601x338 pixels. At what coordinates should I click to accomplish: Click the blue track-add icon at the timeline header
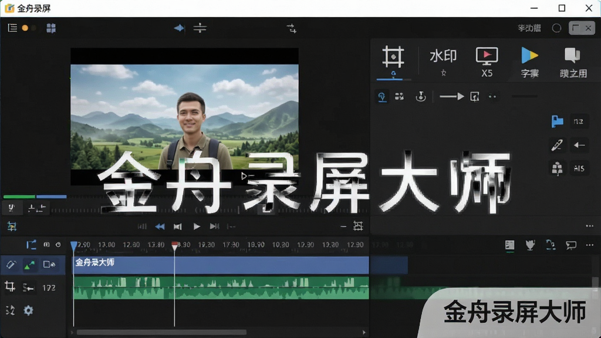coord(31,245)
